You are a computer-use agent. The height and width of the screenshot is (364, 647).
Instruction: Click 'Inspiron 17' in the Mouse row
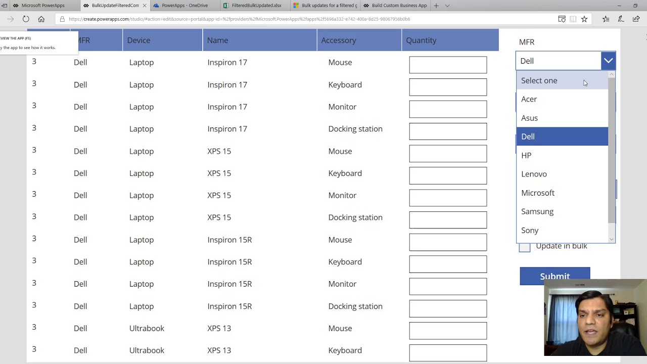[x=227, y=62]
